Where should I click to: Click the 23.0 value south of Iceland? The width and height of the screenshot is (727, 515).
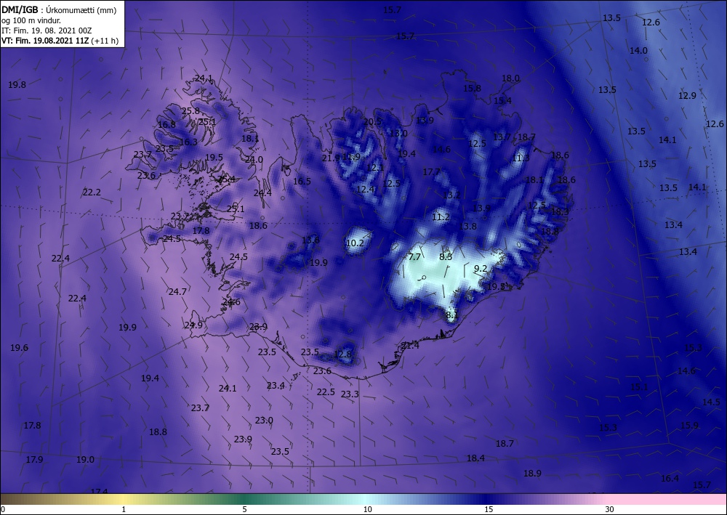264,420
